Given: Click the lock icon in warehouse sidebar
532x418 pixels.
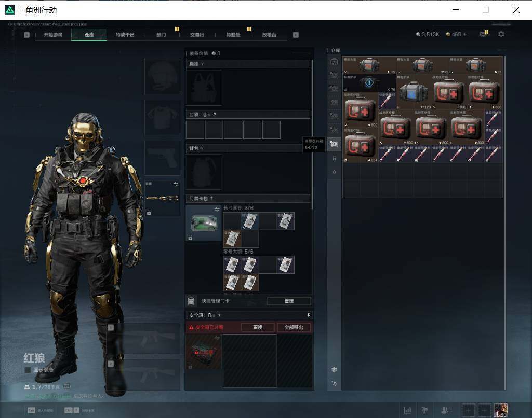Looking at the screenshot, I should click(x=334, y=158).
